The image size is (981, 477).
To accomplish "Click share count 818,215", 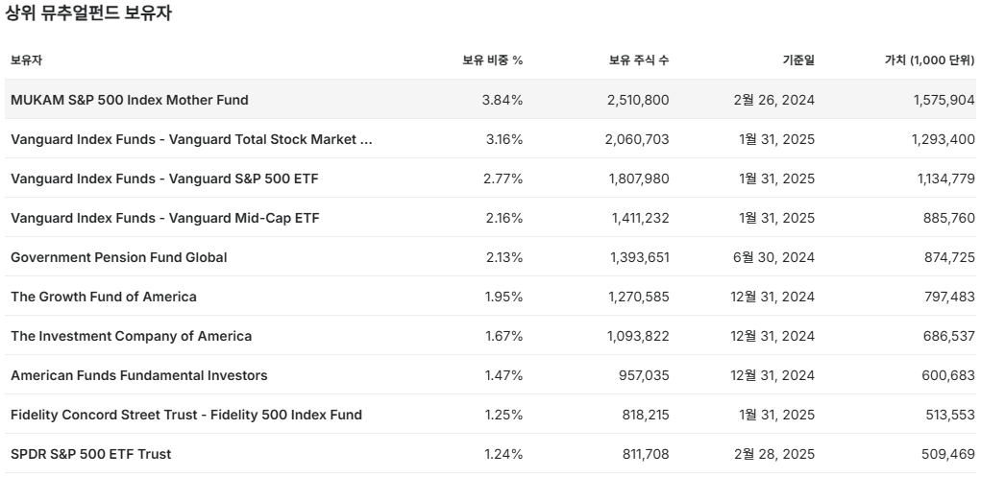I will 646,416.
